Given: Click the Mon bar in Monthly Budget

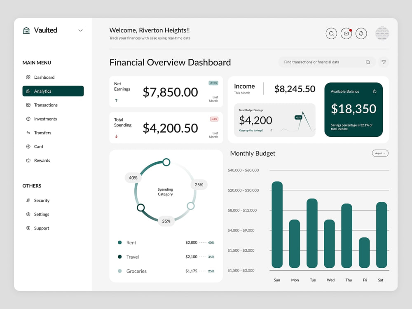Looking at the screenshot, I should 294,244.
